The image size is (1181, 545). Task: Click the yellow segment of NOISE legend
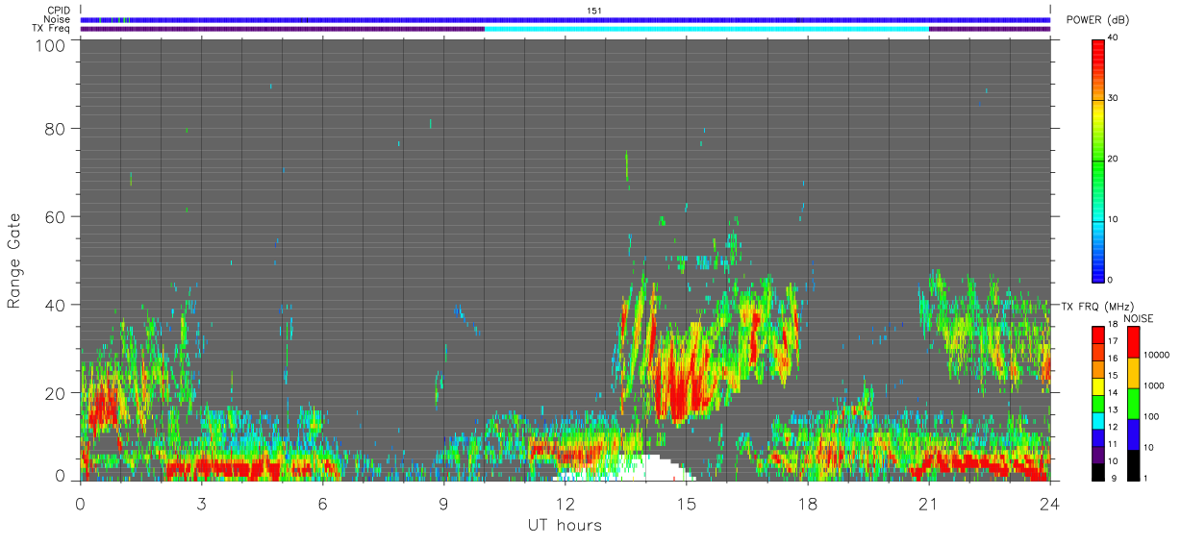tap(1133, 372)
